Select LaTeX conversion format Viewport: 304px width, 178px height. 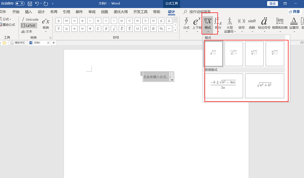click(29, 25)
